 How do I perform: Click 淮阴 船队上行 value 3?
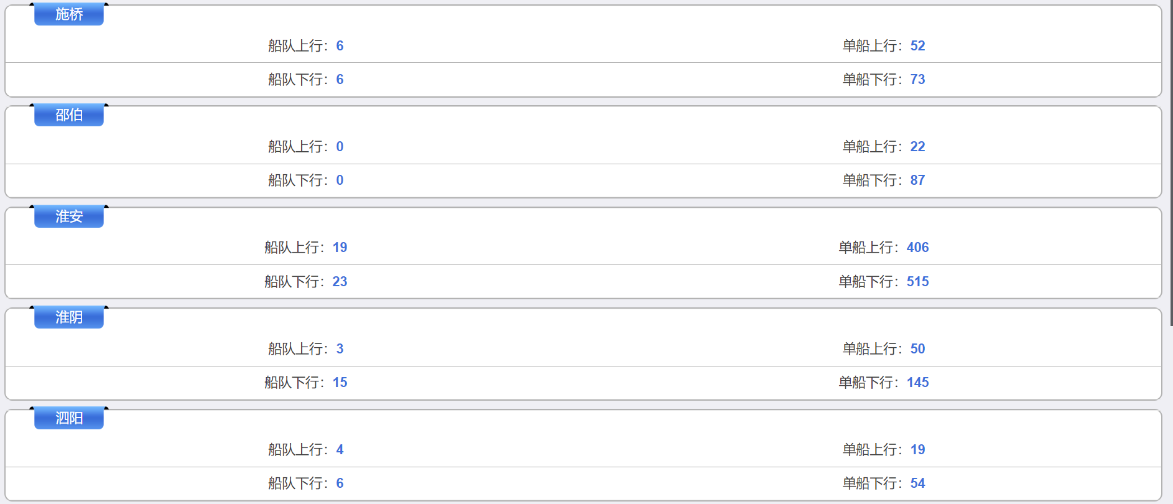point(340,349)
